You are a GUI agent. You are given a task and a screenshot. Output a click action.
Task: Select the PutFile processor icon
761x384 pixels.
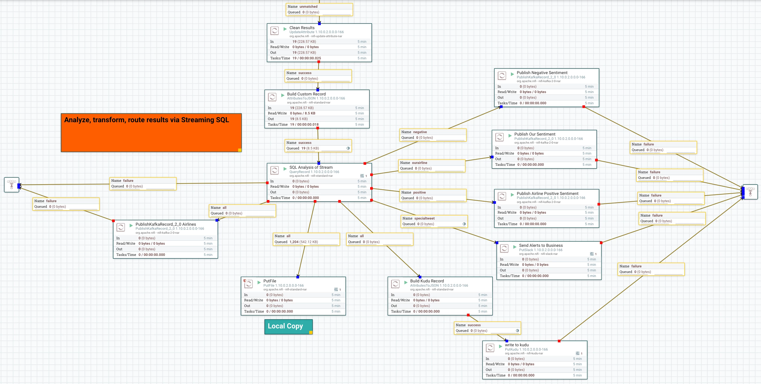(x=248, y=284)
